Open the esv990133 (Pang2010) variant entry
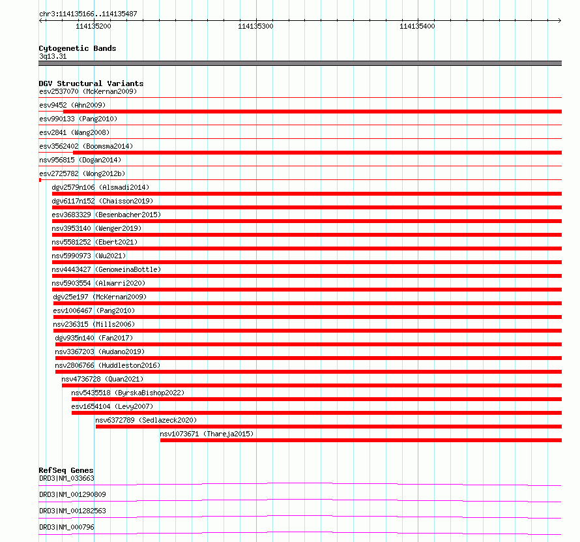The width and height of the screenshot is (580, 542). 78,119
